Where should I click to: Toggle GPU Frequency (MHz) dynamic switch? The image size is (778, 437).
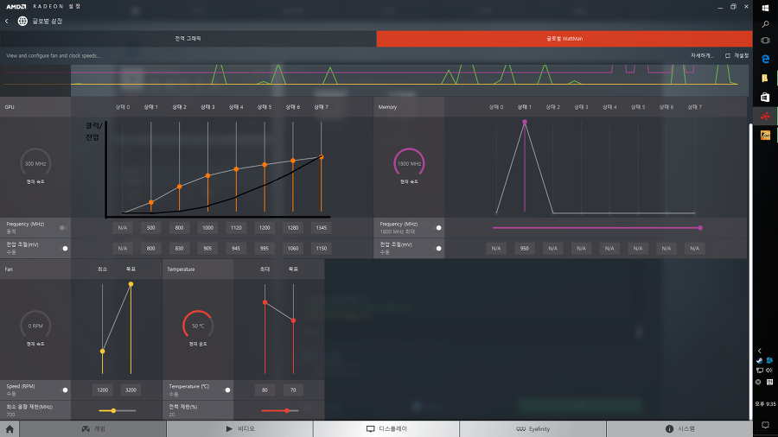(64, 228)
